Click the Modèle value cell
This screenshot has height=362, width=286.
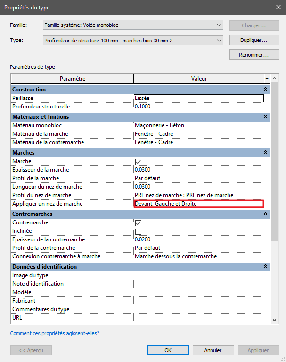click(199, 292)
